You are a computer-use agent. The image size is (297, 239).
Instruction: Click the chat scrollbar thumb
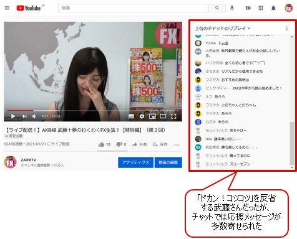tap(292, 143)
